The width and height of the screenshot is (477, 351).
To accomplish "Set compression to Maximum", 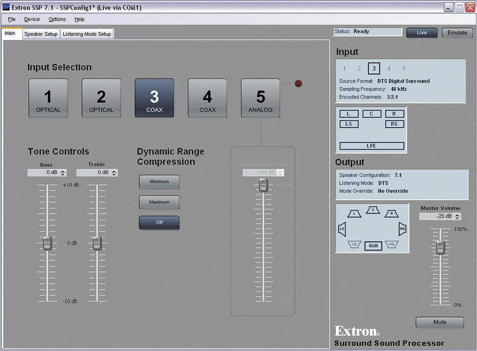I will (x=159, y=202).
